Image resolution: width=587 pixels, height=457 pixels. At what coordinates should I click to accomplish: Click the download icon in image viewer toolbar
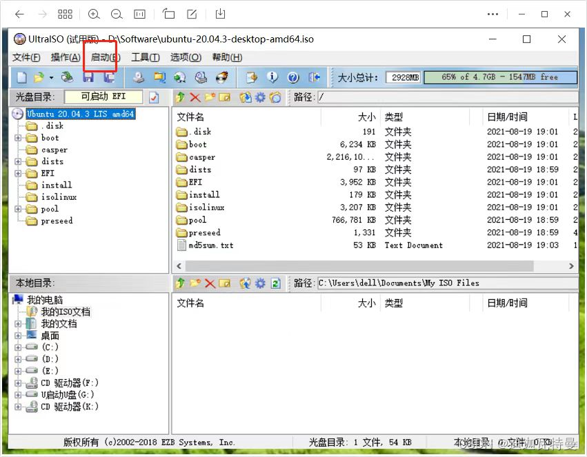(221, 14)
